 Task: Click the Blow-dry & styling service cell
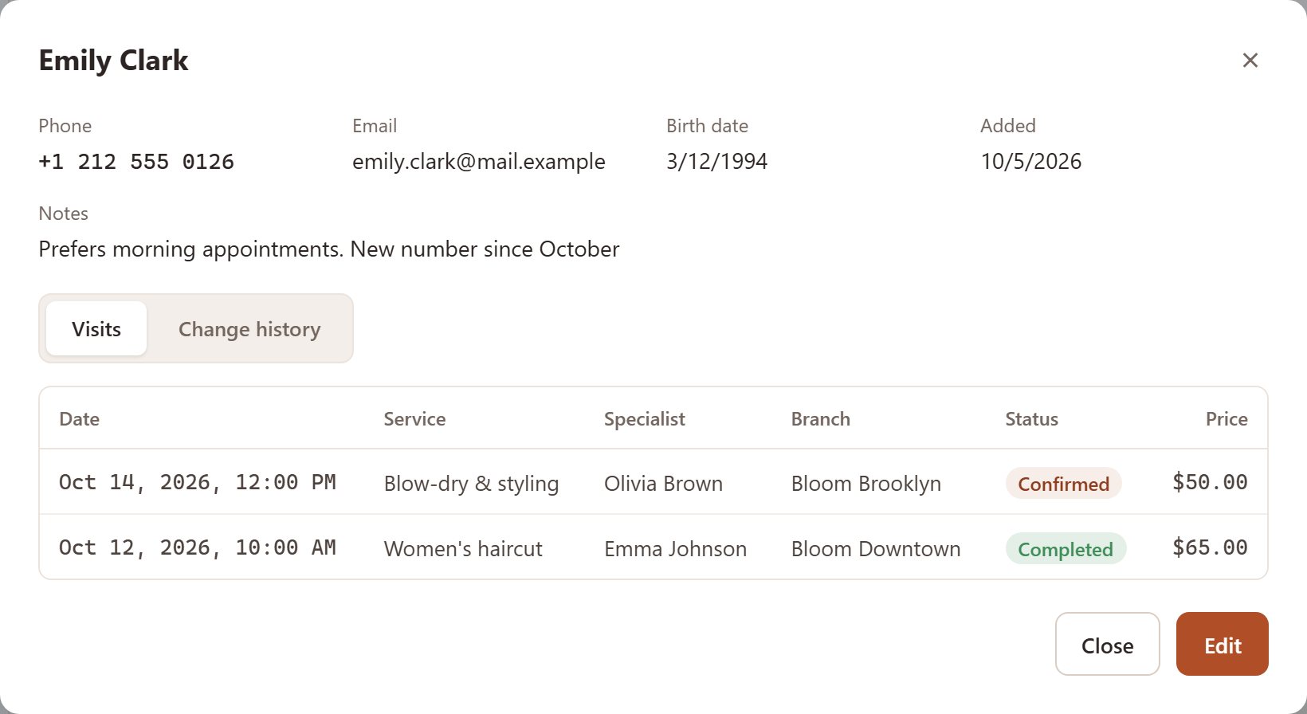(471, 484)
